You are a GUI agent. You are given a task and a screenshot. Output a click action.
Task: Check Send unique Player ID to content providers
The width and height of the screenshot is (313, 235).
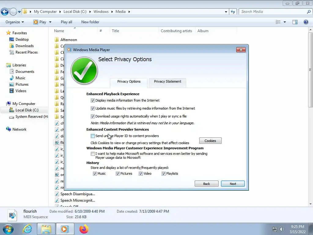(93, 136)
